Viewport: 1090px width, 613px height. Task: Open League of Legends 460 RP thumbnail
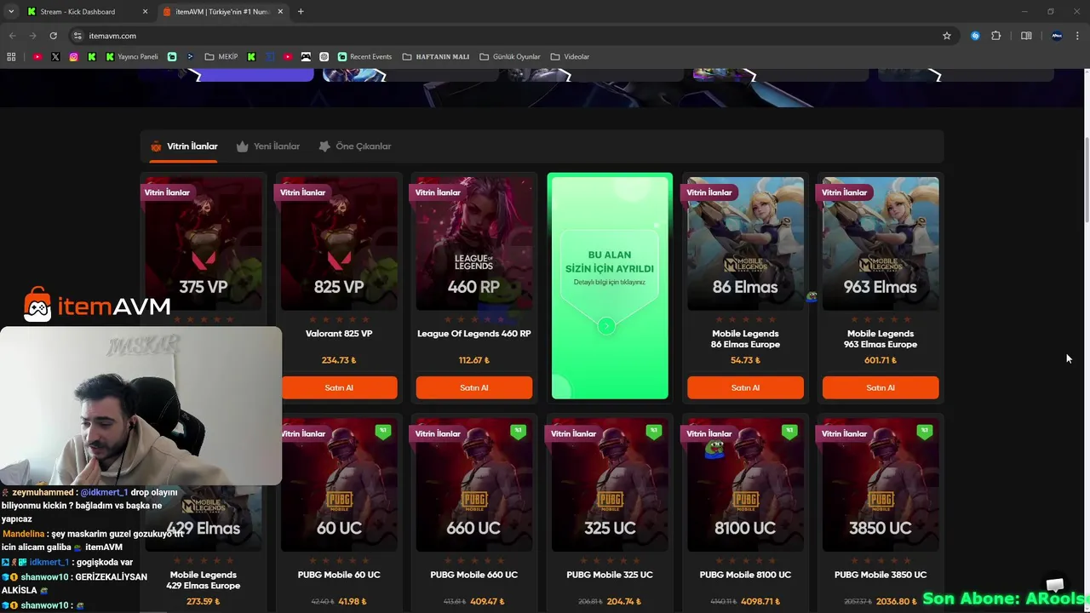pyautogui.click(x=474, y=243)
